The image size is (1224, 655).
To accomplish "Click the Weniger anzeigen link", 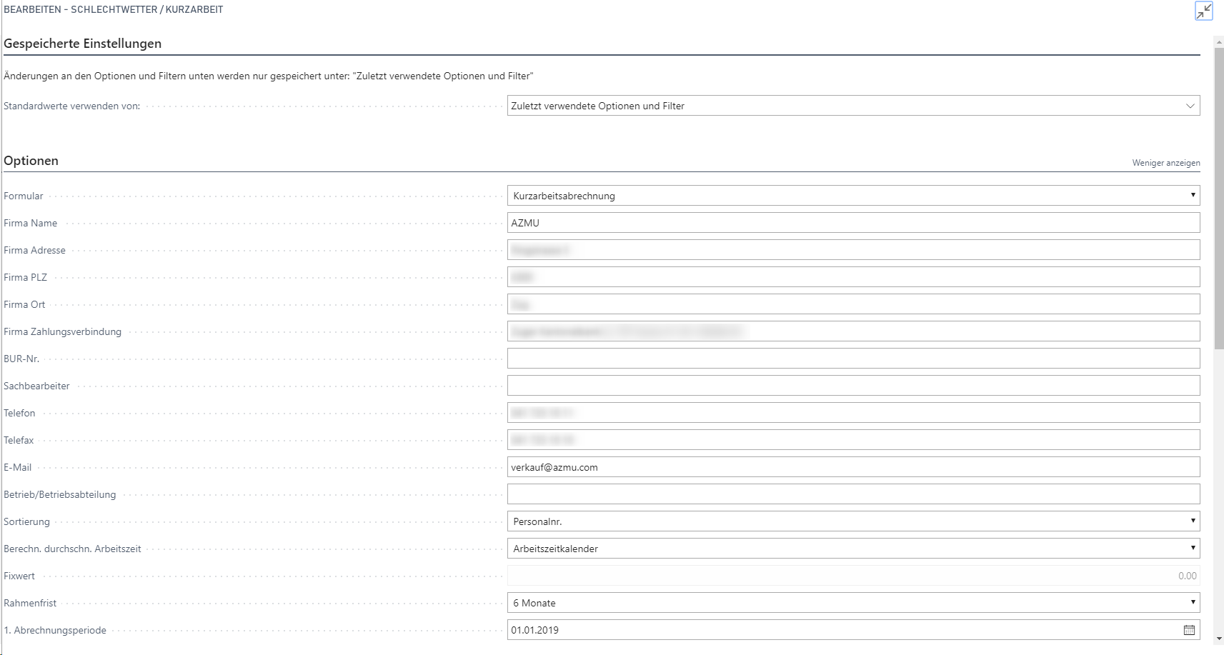I will pyautogui.click(x=1165, y=163).
